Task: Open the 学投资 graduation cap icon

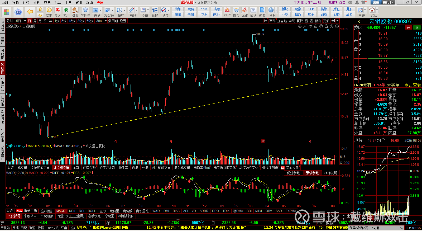Action: (x=85, y=12)
